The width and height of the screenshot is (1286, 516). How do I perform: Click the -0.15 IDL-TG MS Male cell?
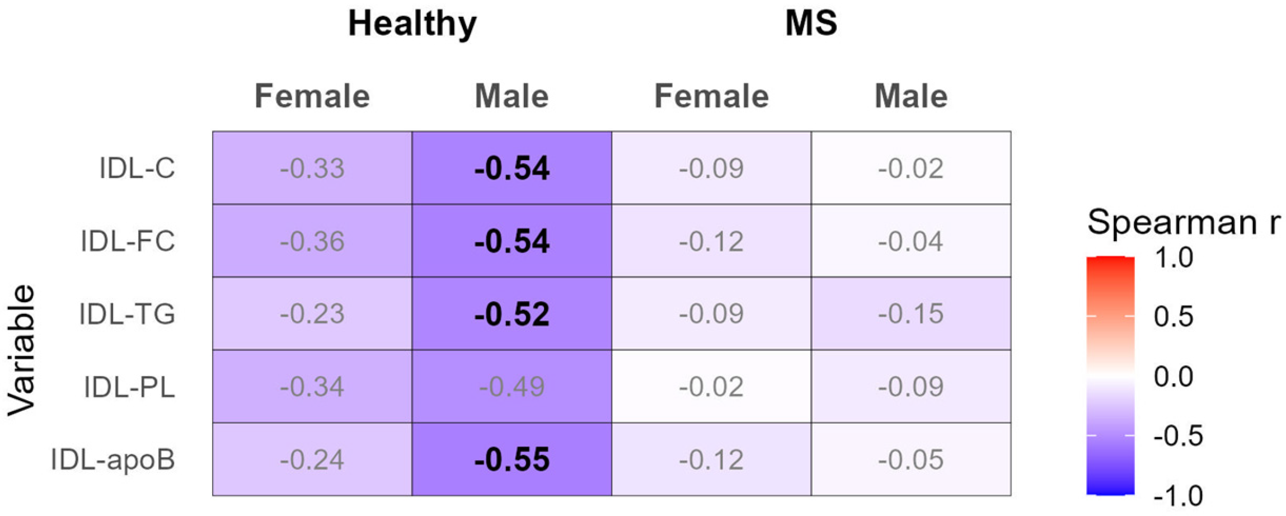point(910,313)
